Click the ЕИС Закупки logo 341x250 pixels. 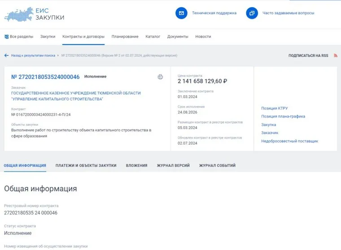pyautogui.click(x=34, y=13)
